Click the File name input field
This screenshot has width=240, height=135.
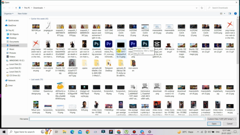(117, 119)
